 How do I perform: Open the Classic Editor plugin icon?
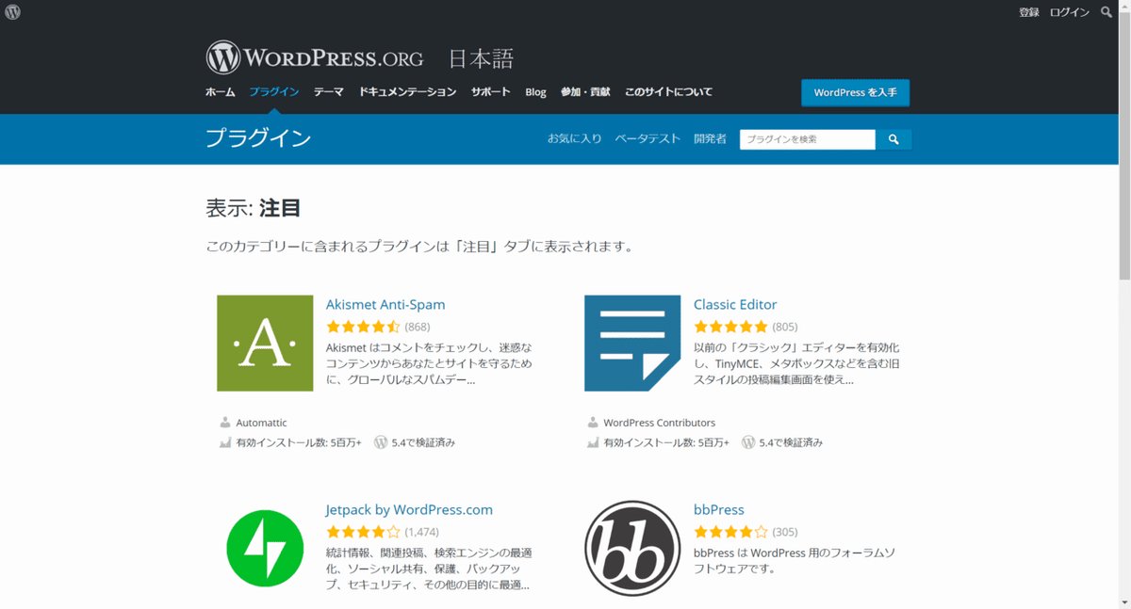point(632,343)
